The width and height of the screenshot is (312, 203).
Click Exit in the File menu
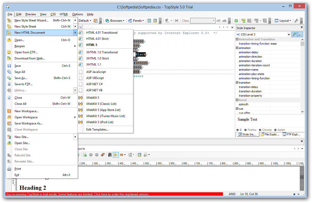point(42,175)
